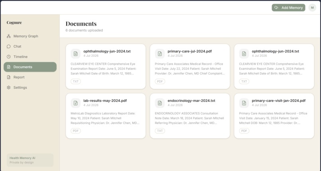Click the July 22, 2024 office visit preview
Image resolution: width=321 pixels, height=171 pixels.
[190, 69]
